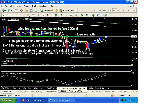Select the GBPJPY,H1 chart tab
Screen dimensions: 166x107
click(7, 92)
